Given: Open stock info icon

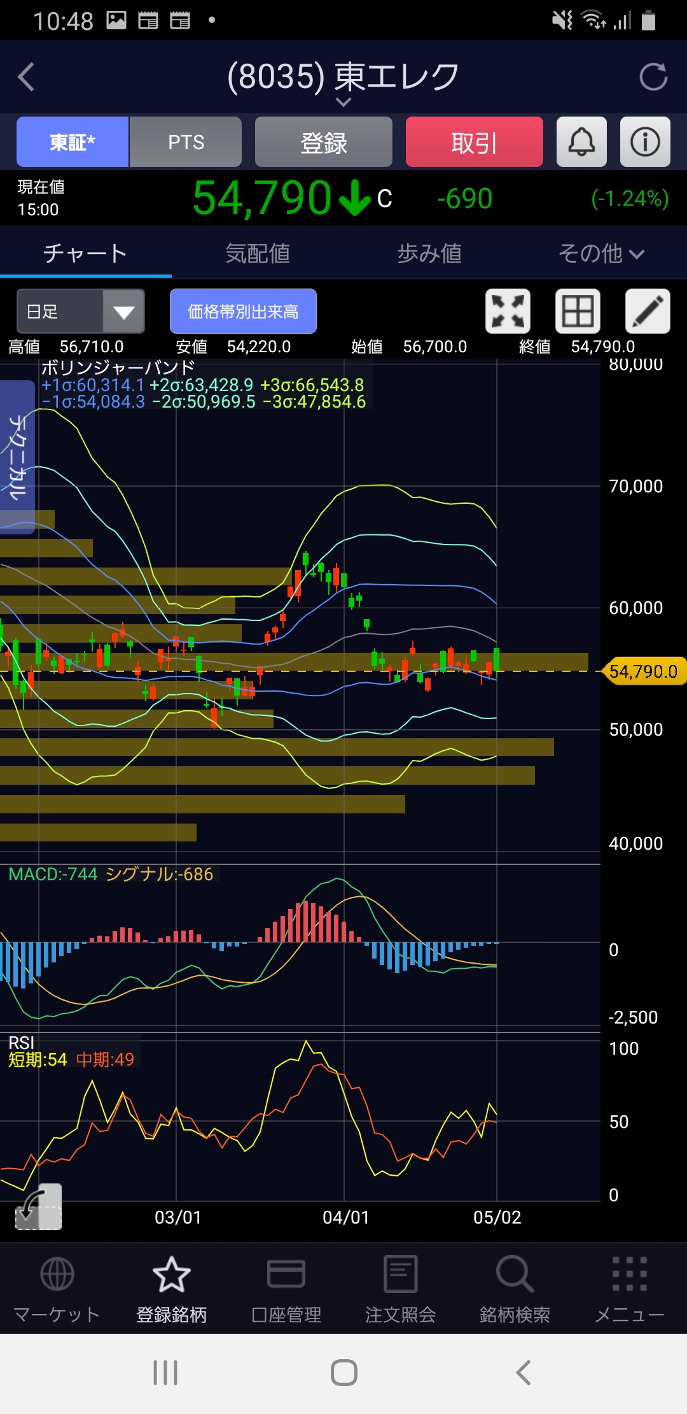Looking at the screenshot, I should point(645,141).
